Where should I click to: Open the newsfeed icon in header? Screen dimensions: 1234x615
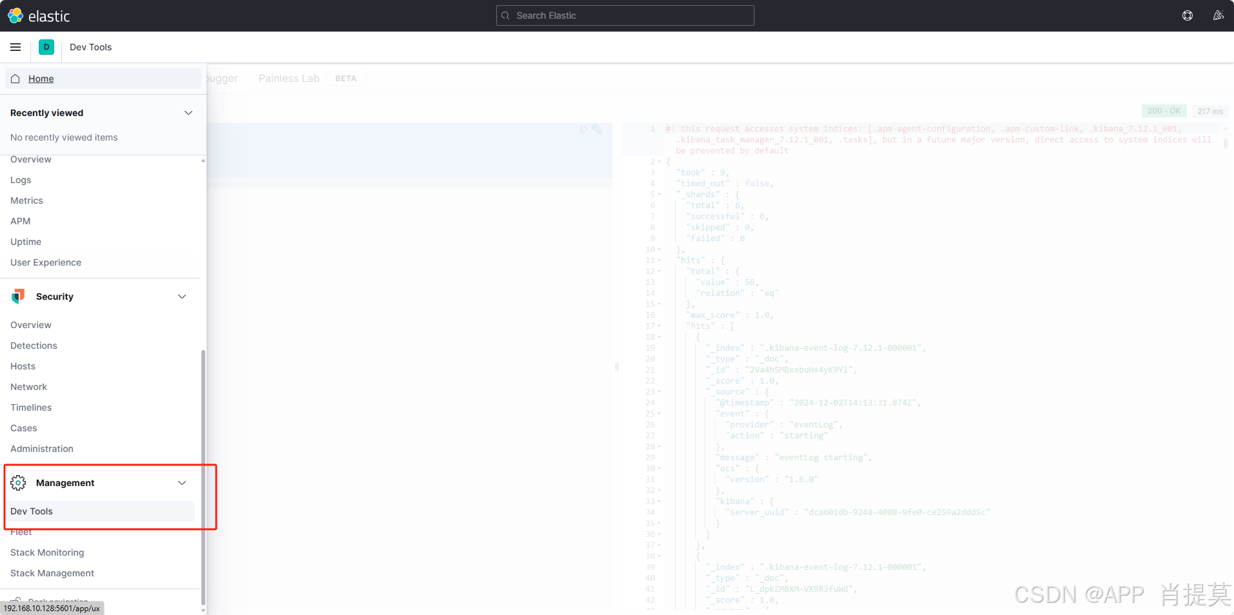[1219, 15]
